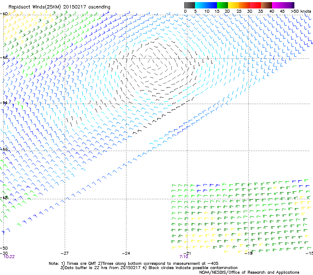
Task: Click the '-21' longitude label
Action: (187, 253)
